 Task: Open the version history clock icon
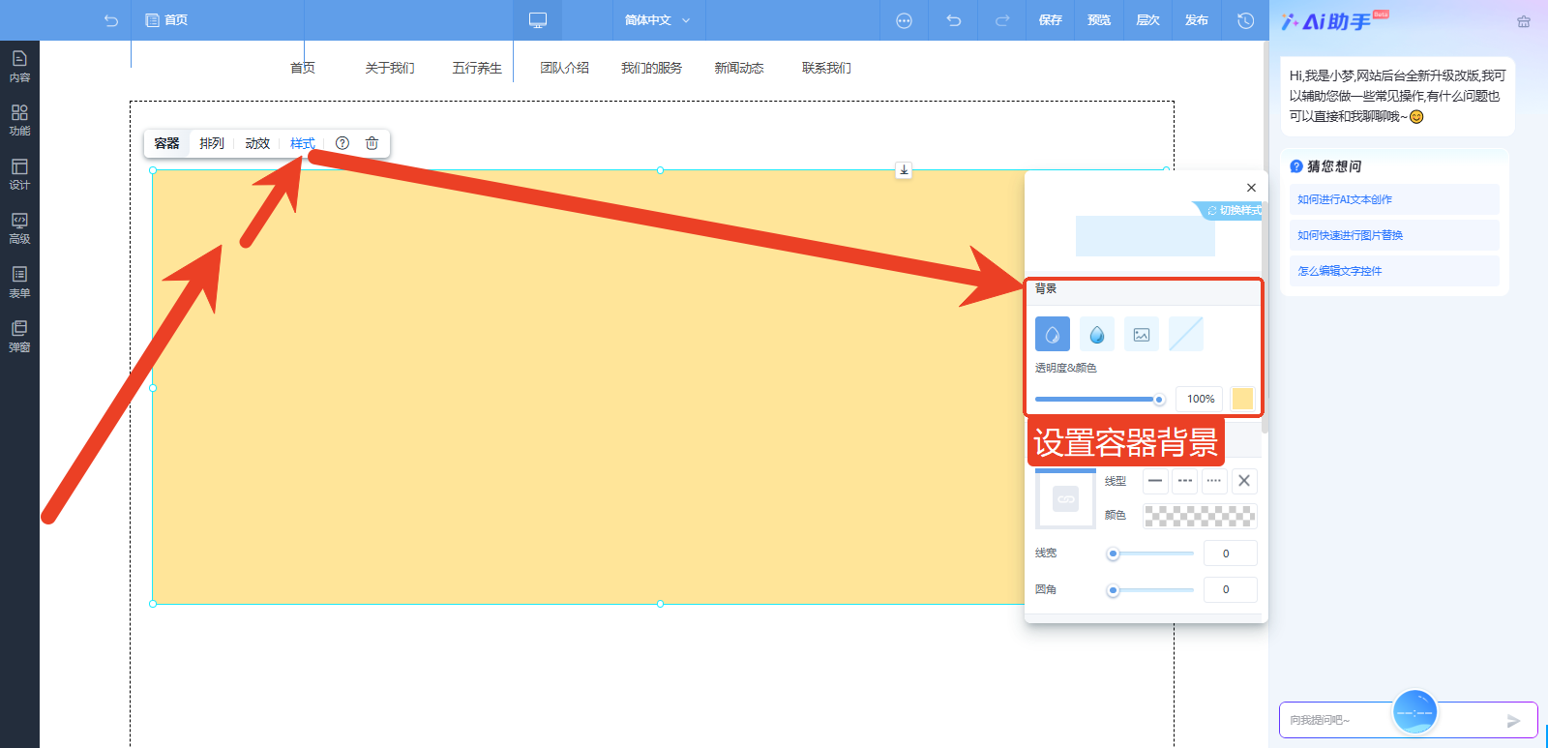click(x=1245, y=20)
